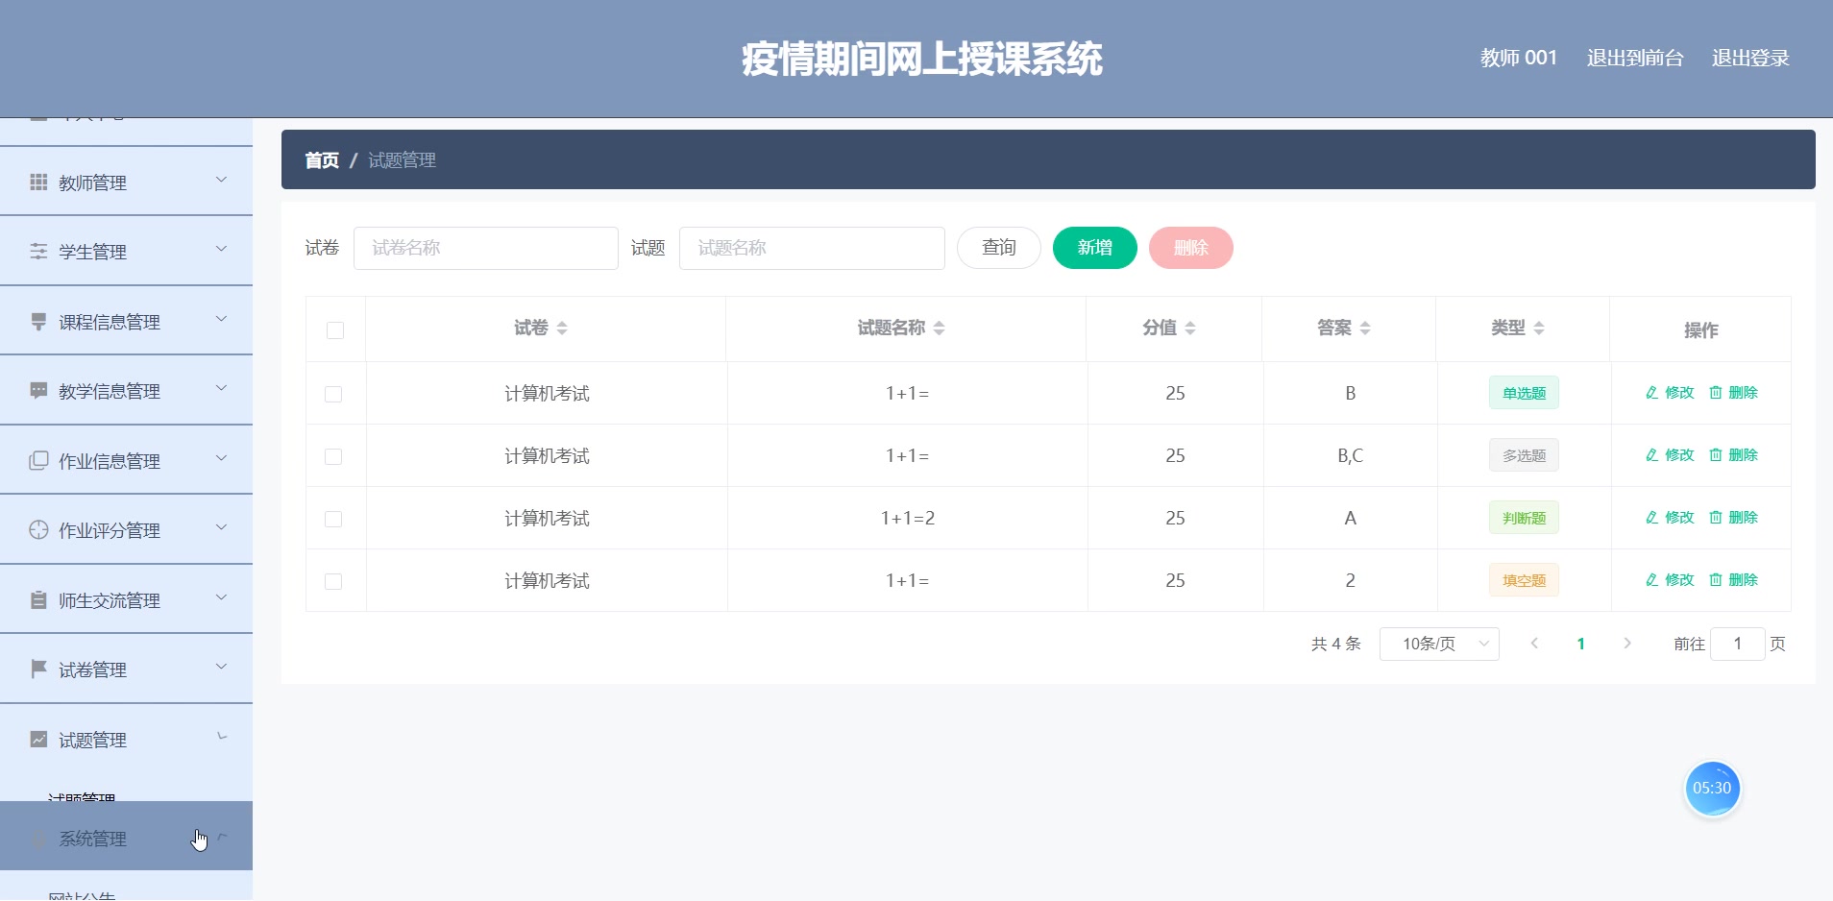Click the 学生管理 sliders icon
The height and width of the screenshot is (901, 1833).
tap(38, 251)
